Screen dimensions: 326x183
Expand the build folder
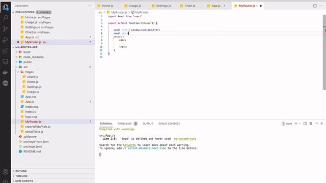(16, 52)
